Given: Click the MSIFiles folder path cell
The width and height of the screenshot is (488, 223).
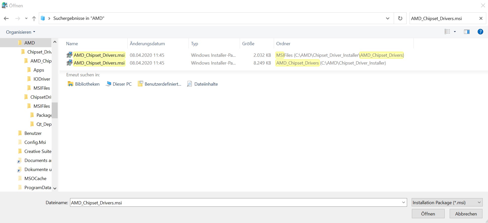Looking at the screenshot, I should click(340, 55).
